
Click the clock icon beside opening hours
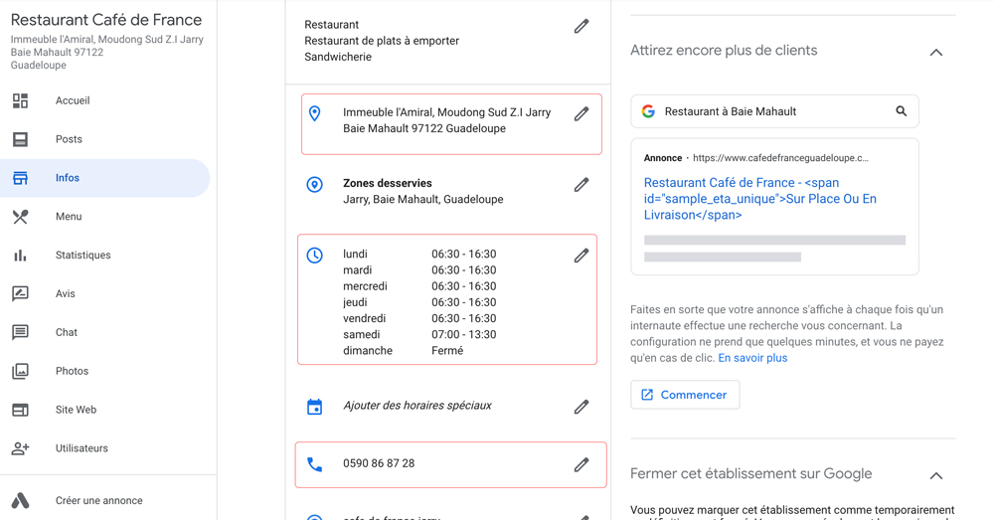(x=314, y=255)
